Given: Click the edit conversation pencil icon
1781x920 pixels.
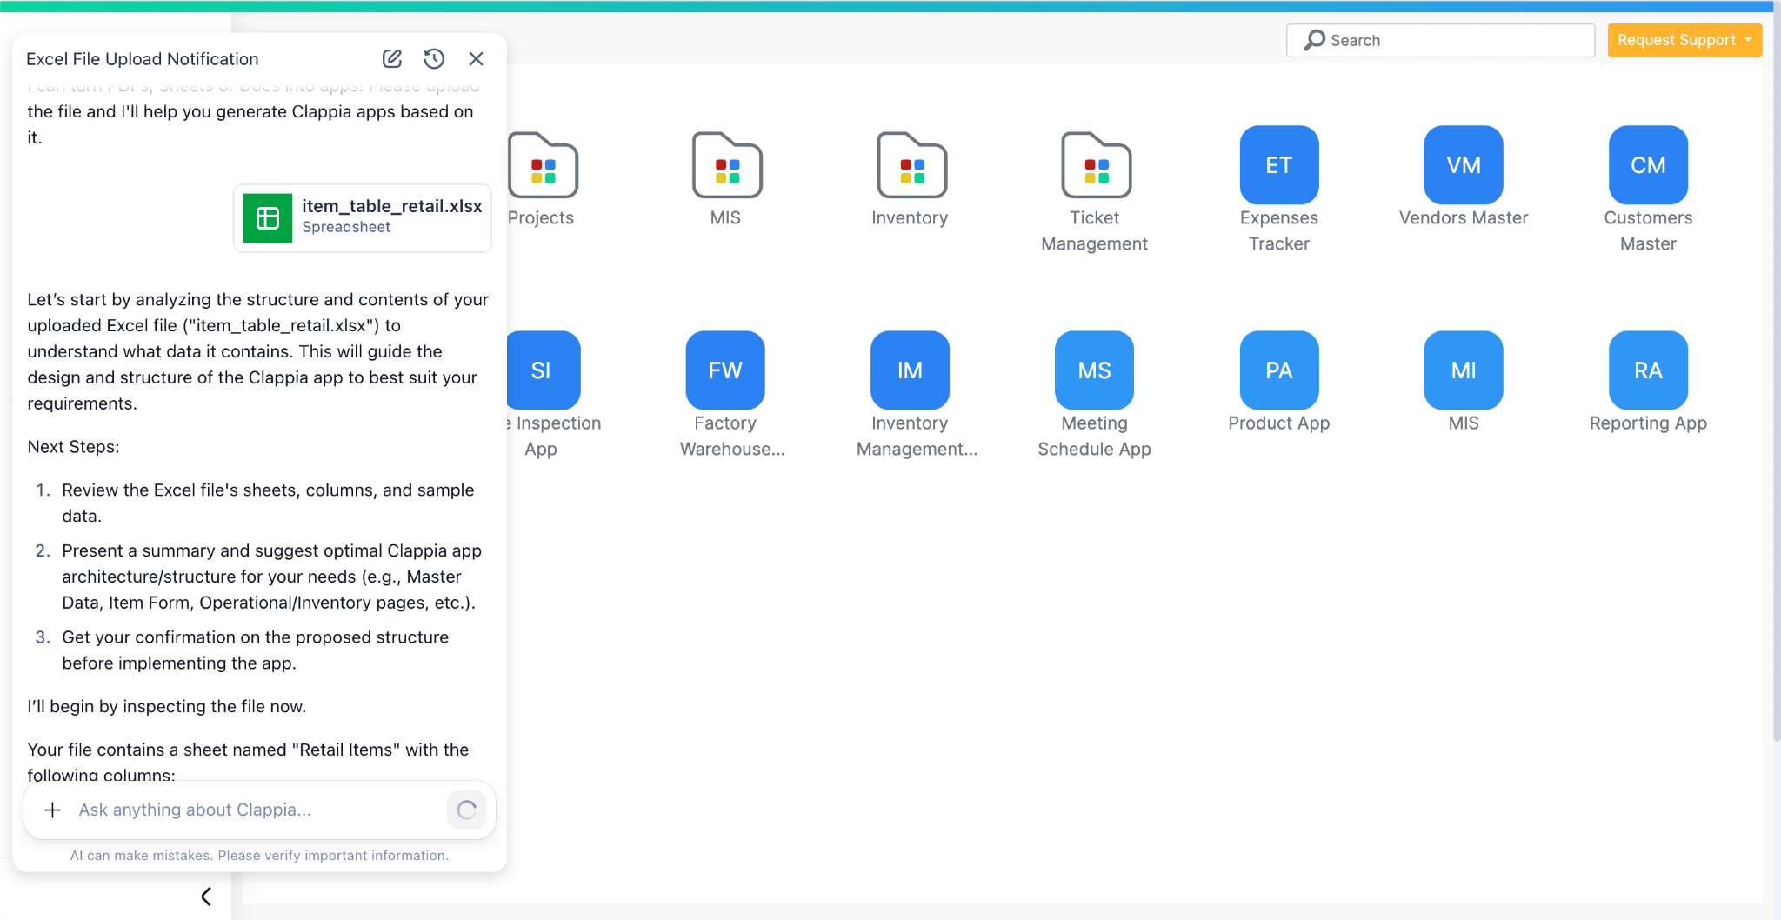Looking at the screenshot, I should click(391, 58).
